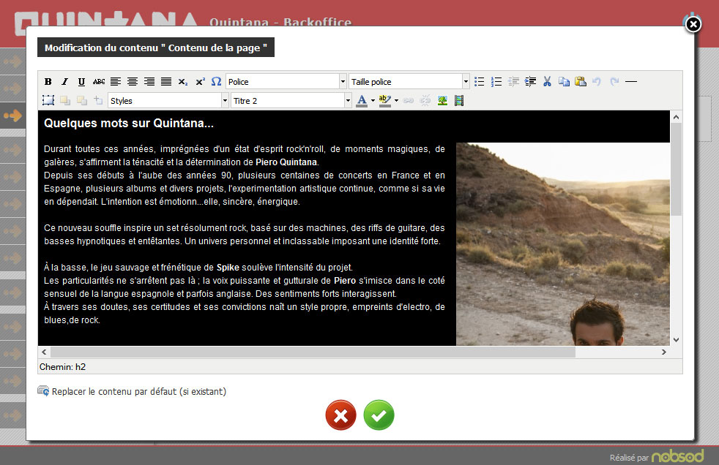Insert a hyperlink with the chain icon

[408, 100]
